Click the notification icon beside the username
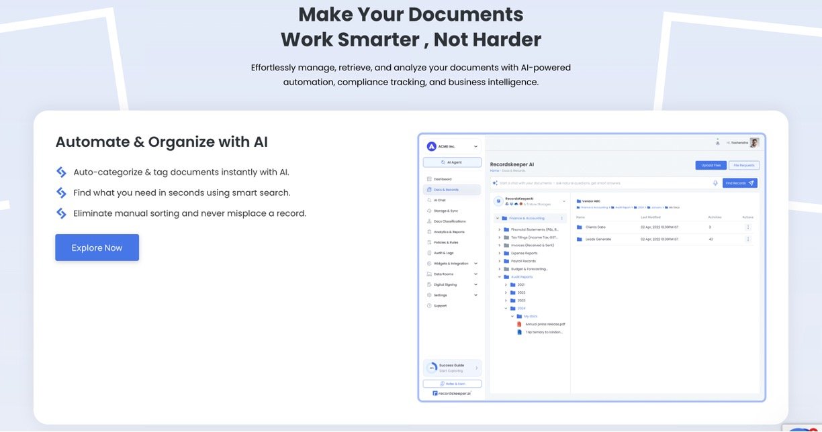The width and height of the screenshot is (822, 432). pos(718,143)
